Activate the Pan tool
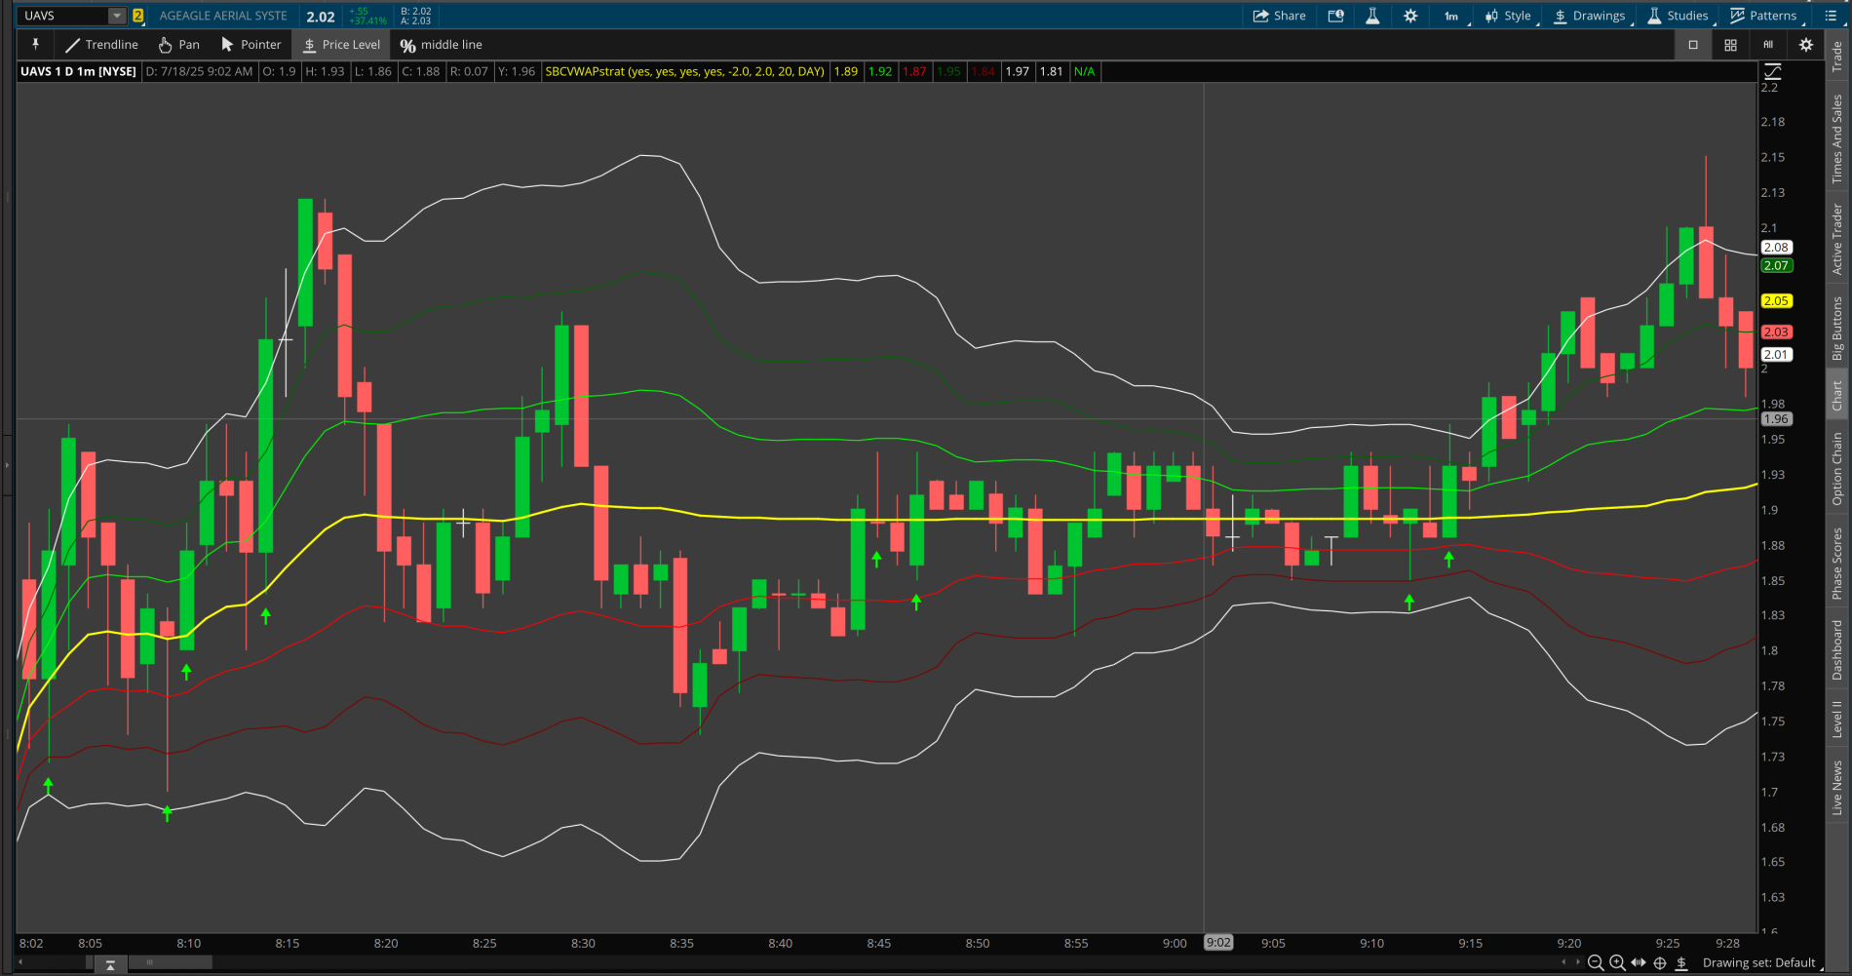Screen dimensions: 1852x976 click(178, 44)
